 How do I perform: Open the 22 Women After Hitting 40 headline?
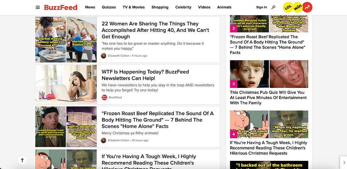155,30
